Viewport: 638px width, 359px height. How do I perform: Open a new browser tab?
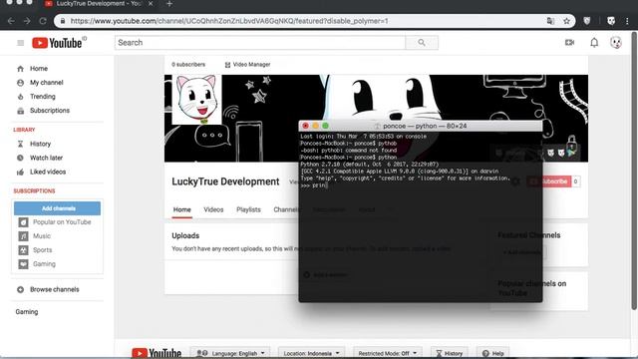coord(169,4)
